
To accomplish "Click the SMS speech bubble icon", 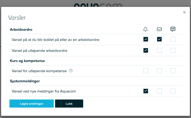I will 173,29.
